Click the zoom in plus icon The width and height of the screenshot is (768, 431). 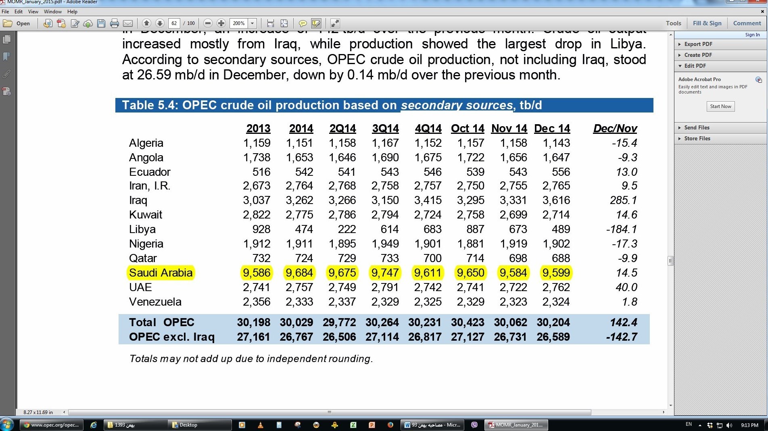tap(221, 23)
